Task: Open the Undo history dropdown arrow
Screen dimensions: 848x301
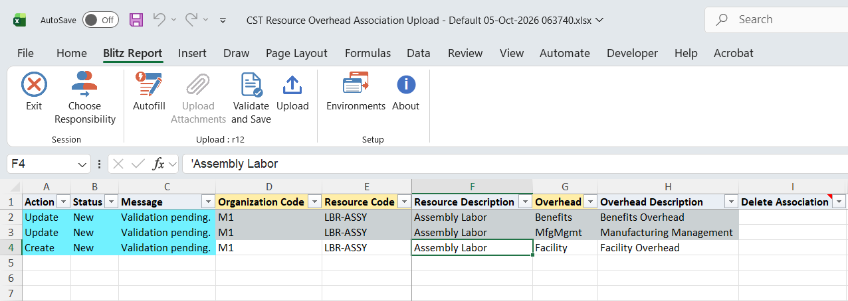Action: 173,20
